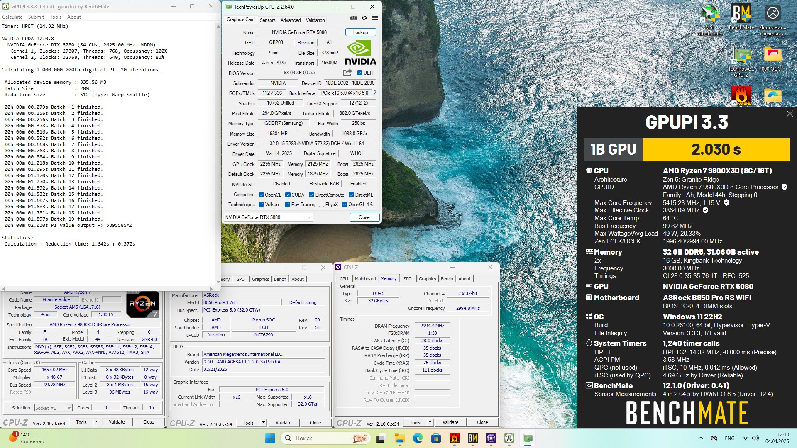Screen dimensions: 797x448
Task: Click the taskbar search field
Action: [326, 438]
